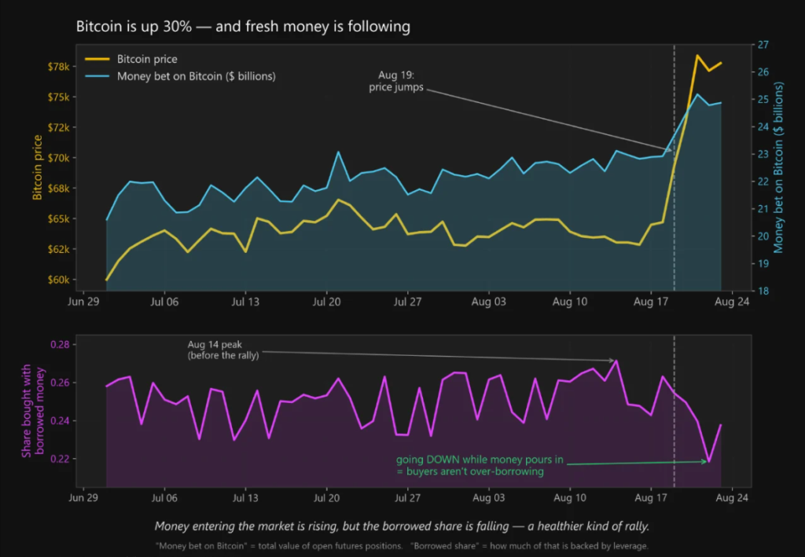Click "Jul 06" under the borrowed-share chart

pyautogui.click(x=164, y=497)
